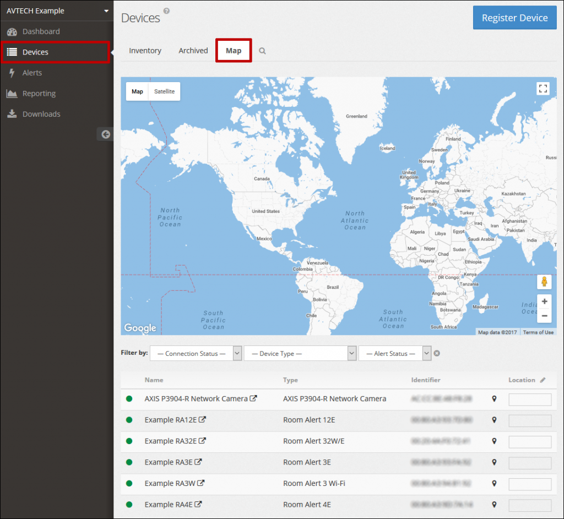Toggle fullscreen view on the map
Screen dimensions: 564x519
[x=543, y=89]
